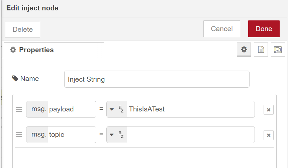Screen dimensions: 288x168
Task: Expand the topic value type dropdown arrow
Action: pos(112,135)
